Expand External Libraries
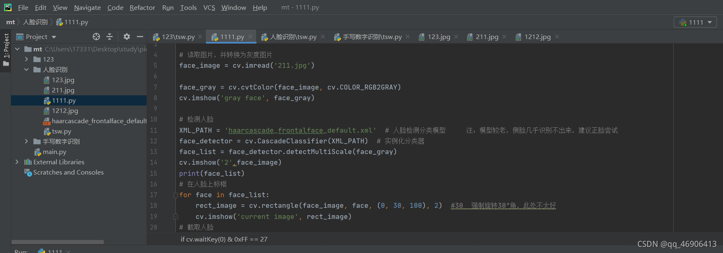This screenshot has width=723, height=253. [17, 162]
